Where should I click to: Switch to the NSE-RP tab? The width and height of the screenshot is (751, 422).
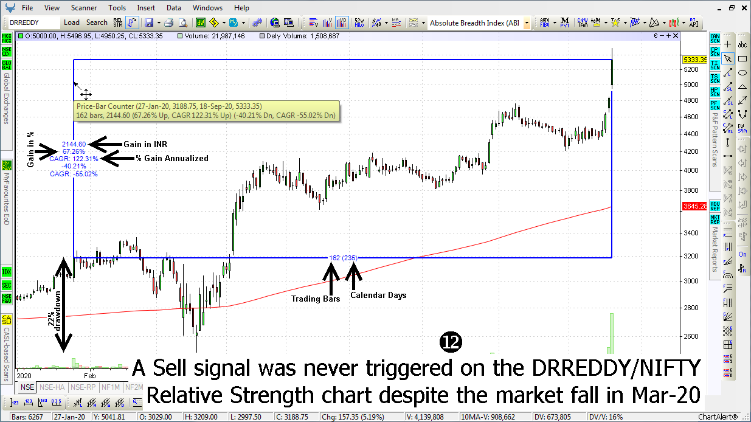[x=82, y=387]
